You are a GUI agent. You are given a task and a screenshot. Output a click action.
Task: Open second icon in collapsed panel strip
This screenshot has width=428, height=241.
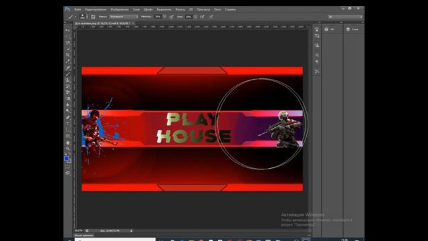tap(317, 36)
